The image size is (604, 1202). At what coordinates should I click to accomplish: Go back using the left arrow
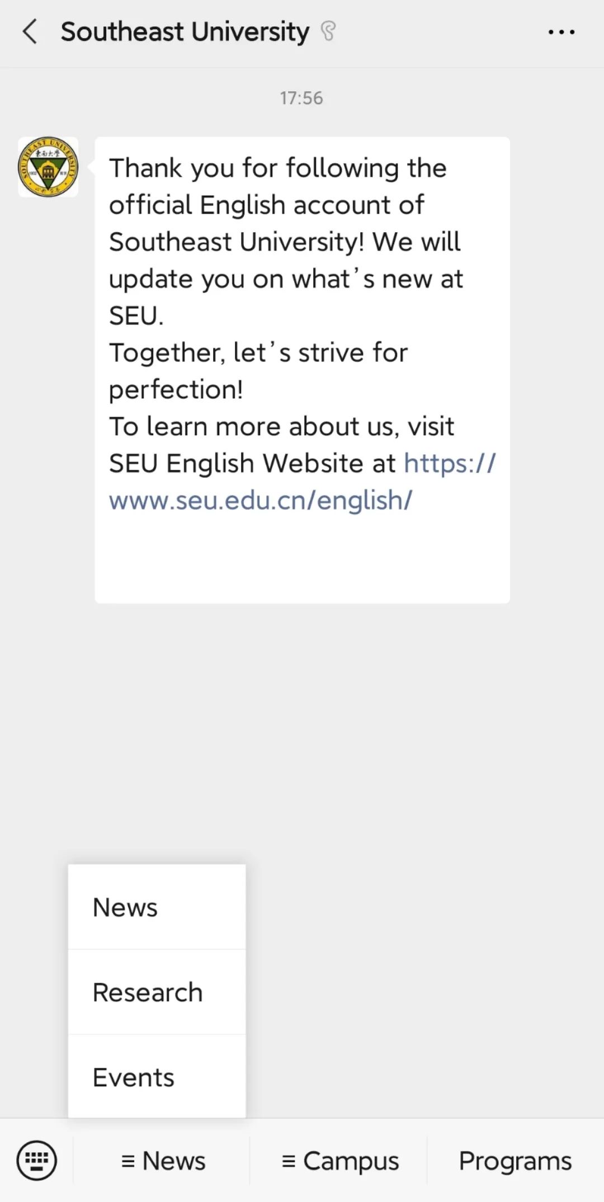point(30,31)
